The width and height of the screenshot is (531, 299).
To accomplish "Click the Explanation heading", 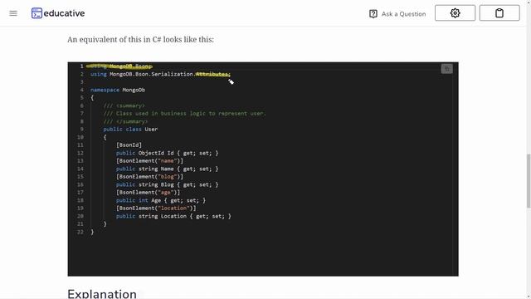I will pos(102,293).
